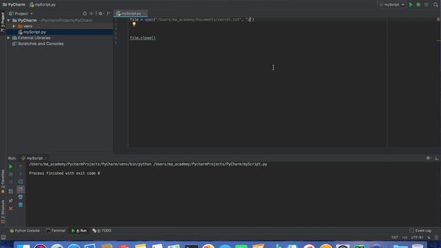Open the 4: Run tool tab
This screenshot has width=441, height=248.
click(x=79, y=231)
